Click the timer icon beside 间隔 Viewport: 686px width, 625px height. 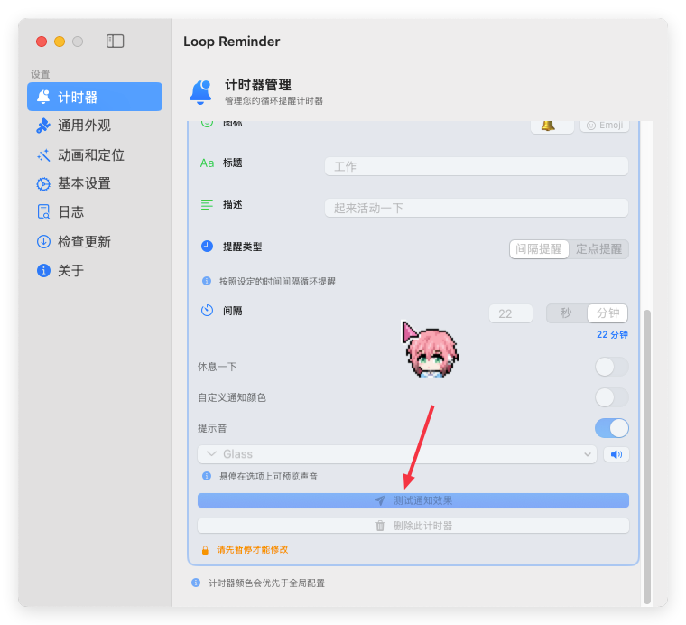click(207, 311)
